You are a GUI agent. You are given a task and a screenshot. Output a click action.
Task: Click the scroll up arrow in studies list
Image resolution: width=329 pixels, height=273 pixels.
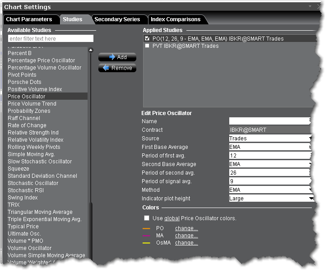90,50
